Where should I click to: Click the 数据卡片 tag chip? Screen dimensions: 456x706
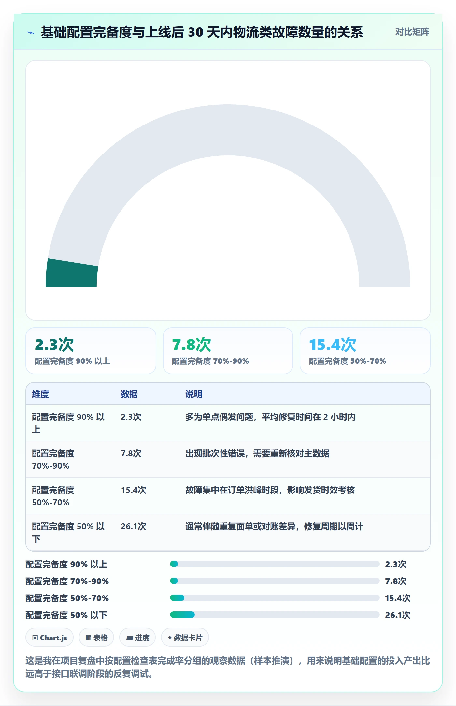185,638
